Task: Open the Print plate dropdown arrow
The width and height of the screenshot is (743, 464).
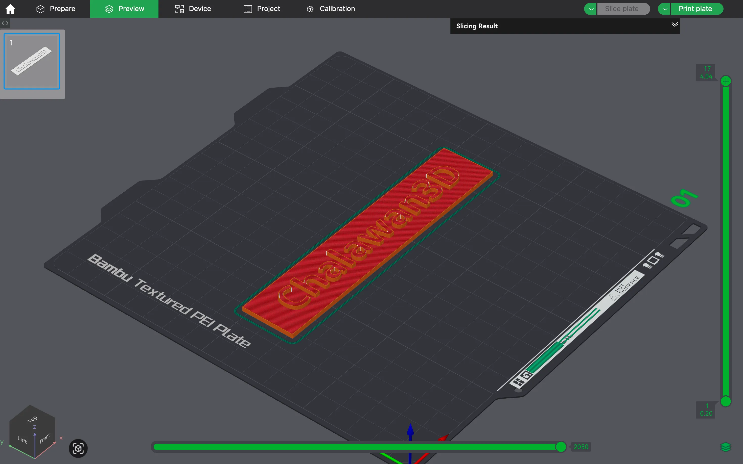Action: coord(664,9)
